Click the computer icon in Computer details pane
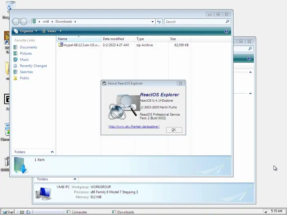287x215 pixels. (43, 194)
